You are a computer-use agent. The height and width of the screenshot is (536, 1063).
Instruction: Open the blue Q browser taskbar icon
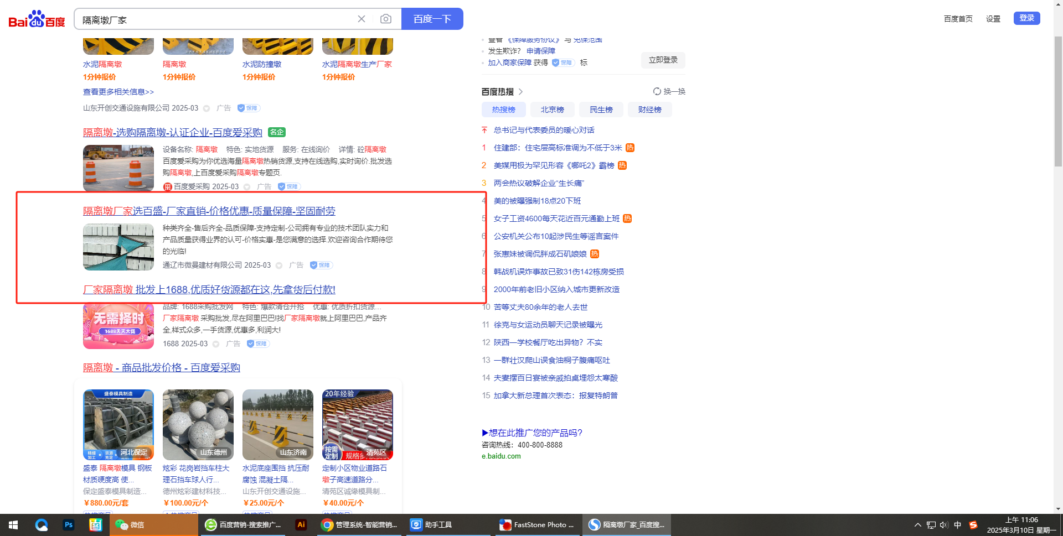coord(42,525)
